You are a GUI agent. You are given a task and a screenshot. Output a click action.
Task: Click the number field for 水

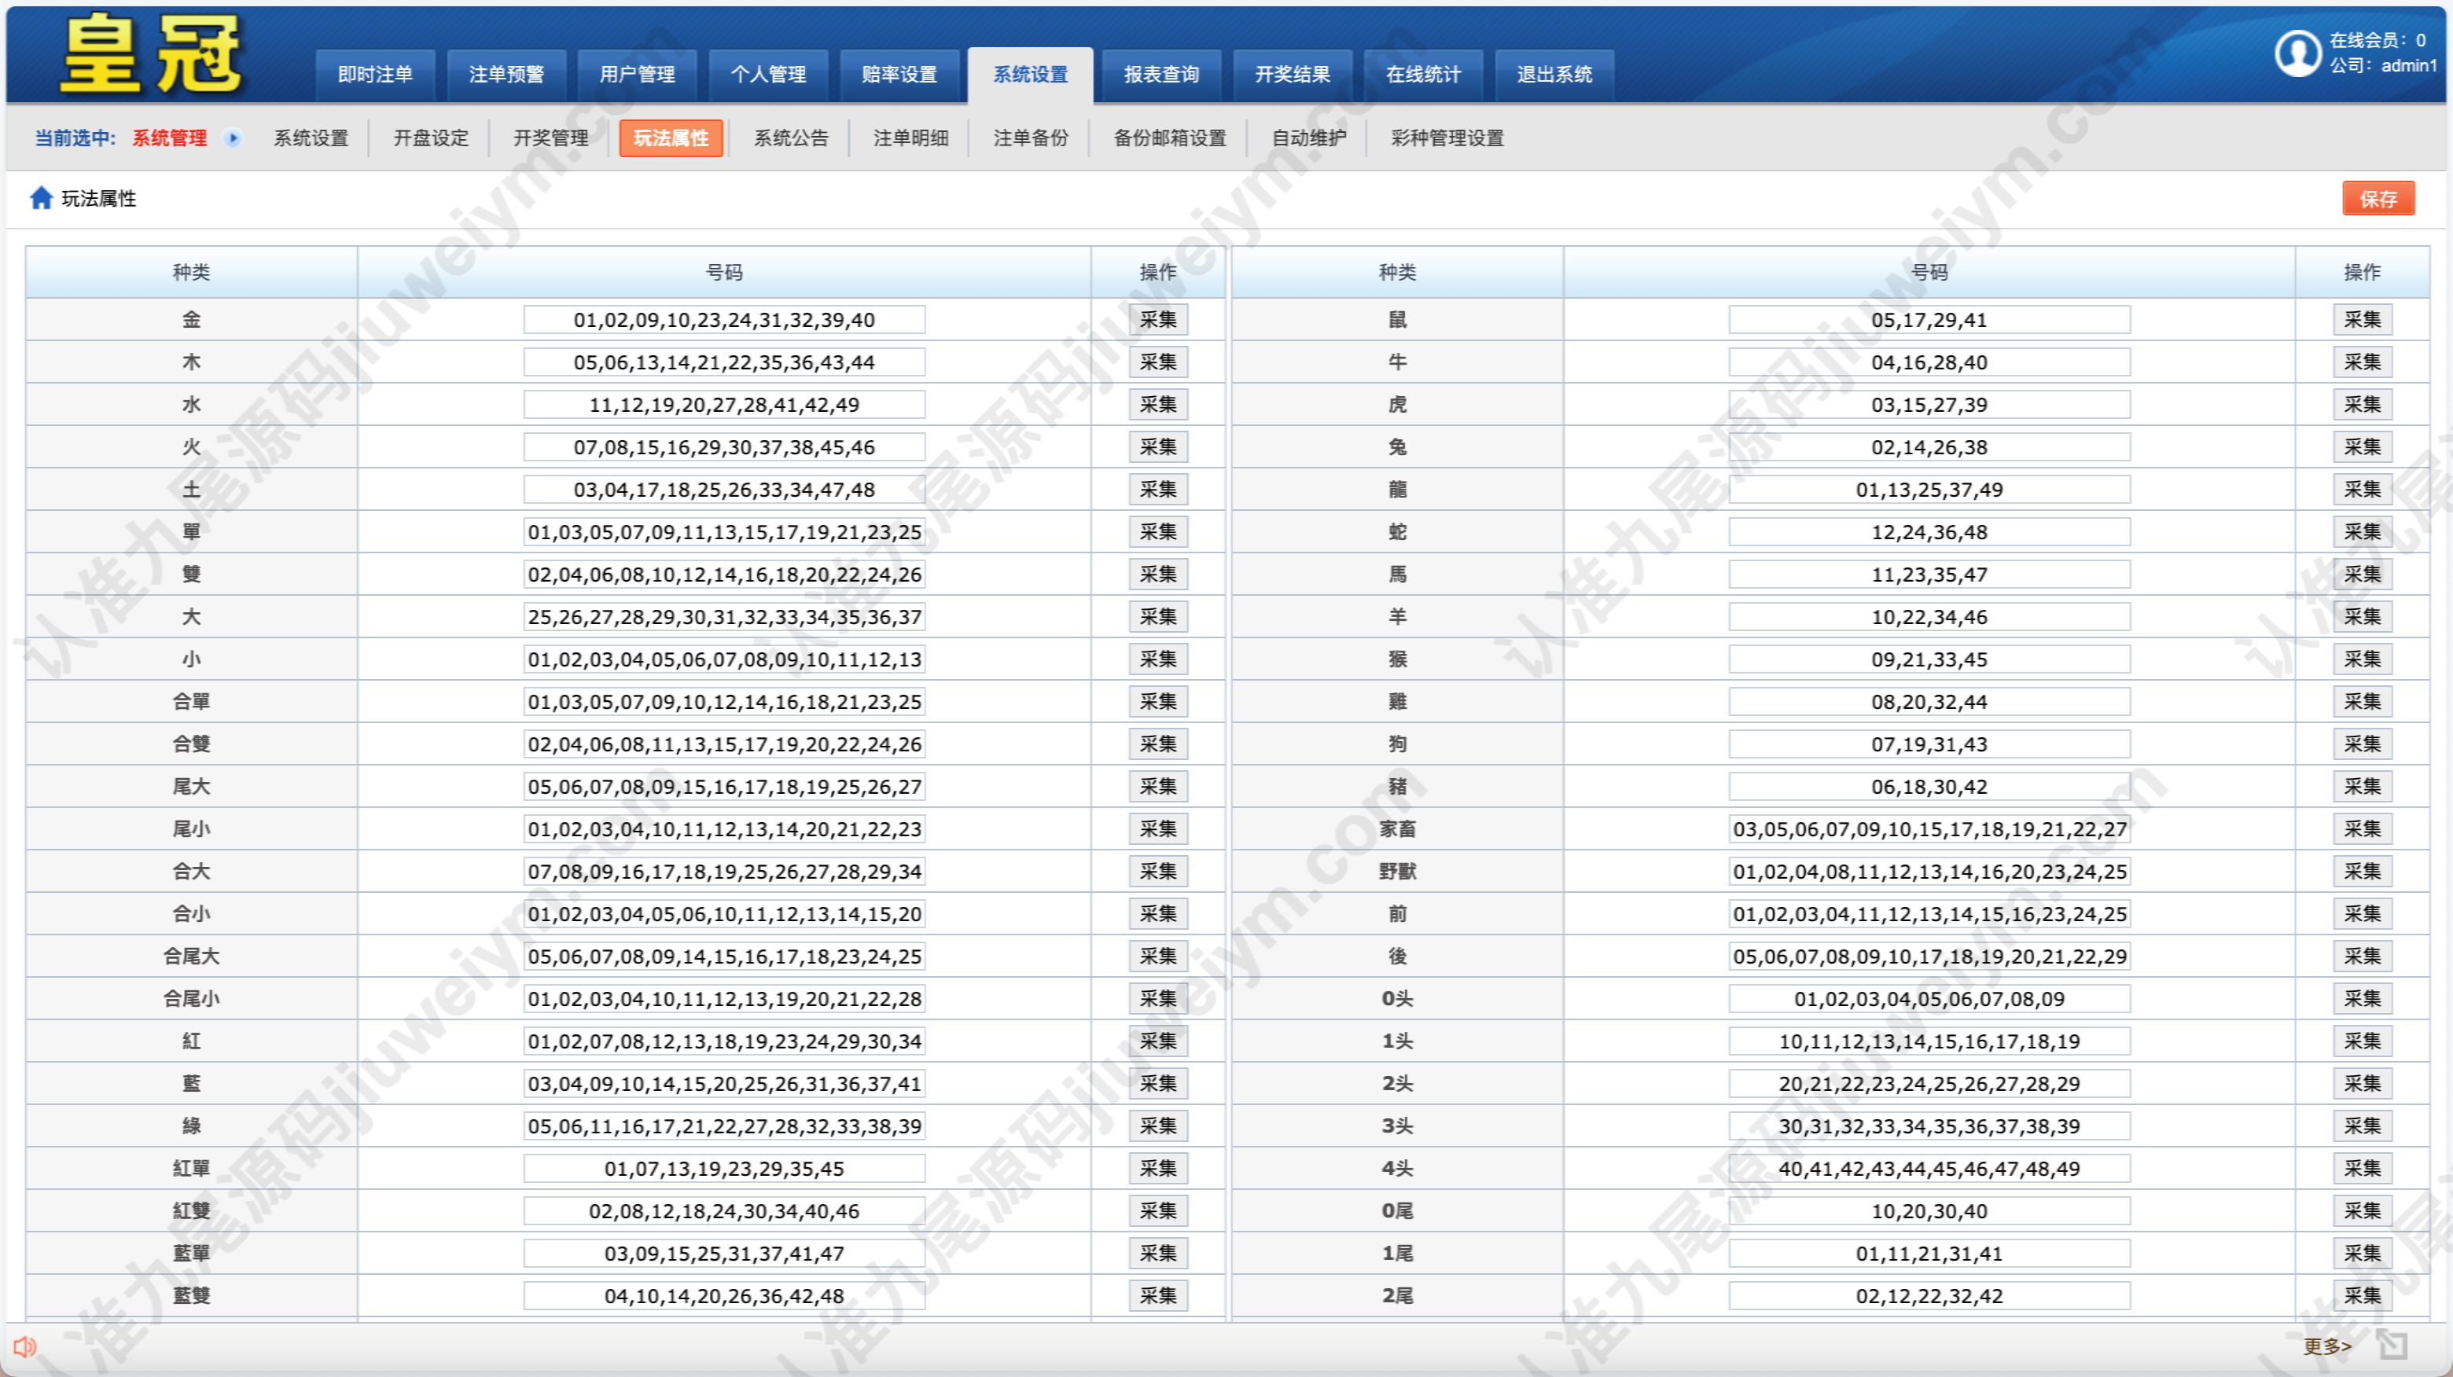click(723, 405)
